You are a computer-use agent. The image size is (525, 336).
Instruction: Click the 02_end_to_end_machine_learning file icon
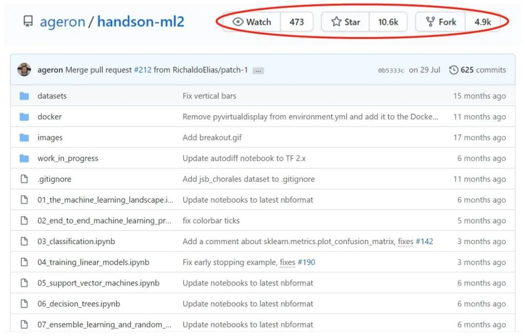(24, 221)
